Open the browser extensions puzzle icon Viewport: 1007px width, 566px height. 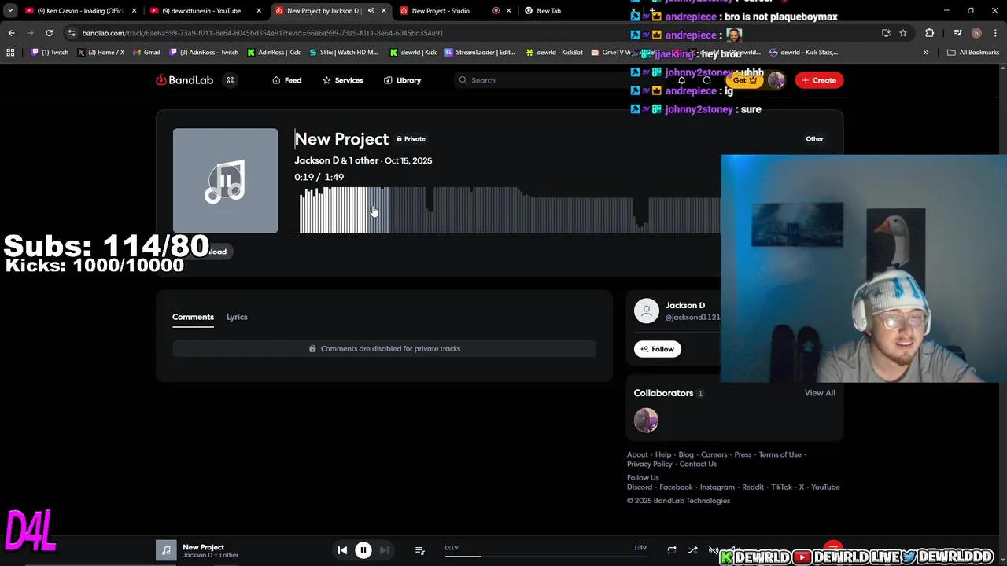point(930,33)
